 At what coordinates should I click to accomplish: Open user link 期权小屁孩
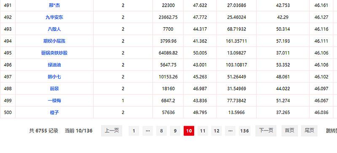(x=54, y=41)
